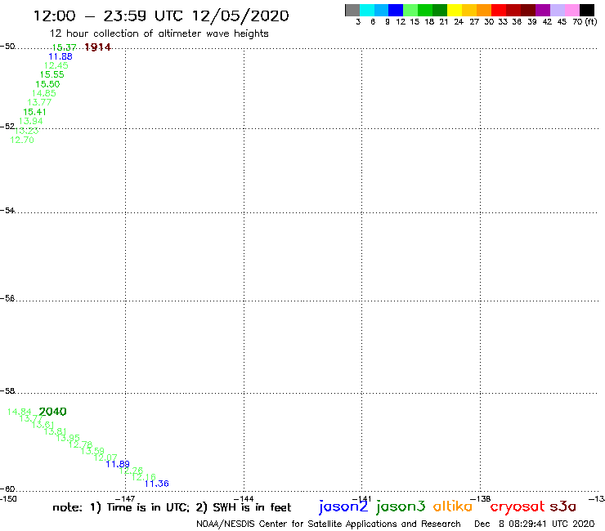
Task: Click the -56 latitude axis label
Action: pyautogui.click(x=7, y=298)
